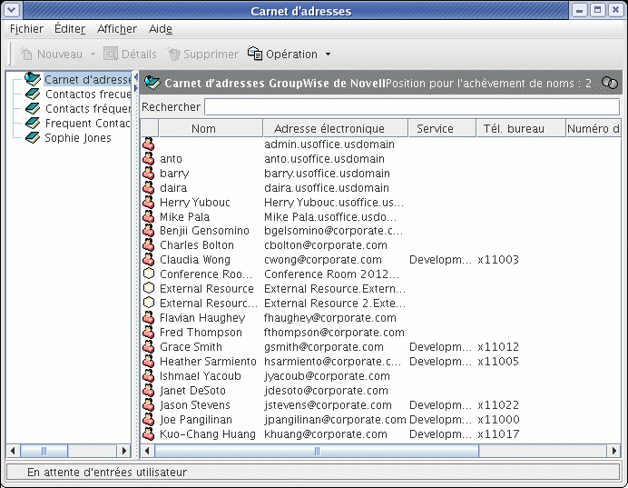Click the user icon for Fred Thompson
Screen dimensions: 628x488
click(149, 332)
